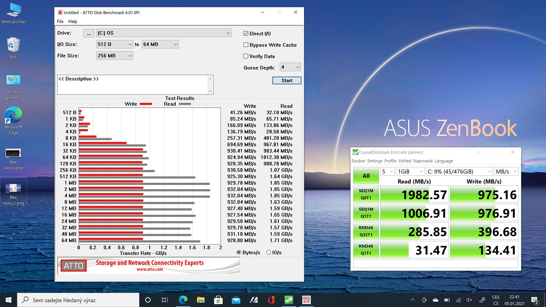Open the I/O Size 512 B dropdown

(115, 44)
